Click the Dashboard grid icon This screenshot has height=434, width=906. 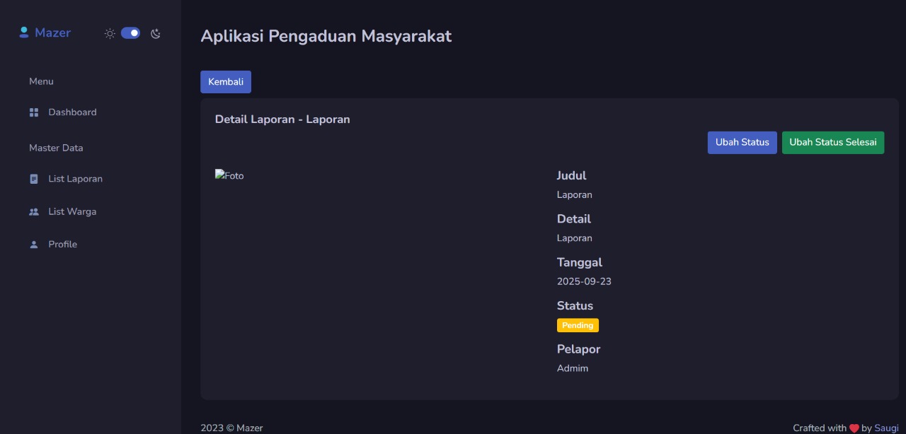click(x=34, y=112)
